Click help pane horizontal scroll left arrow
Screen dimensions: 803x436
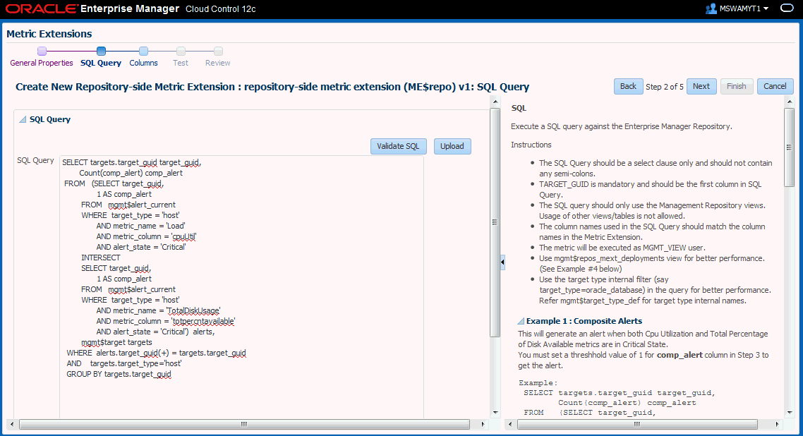[509, 424]
